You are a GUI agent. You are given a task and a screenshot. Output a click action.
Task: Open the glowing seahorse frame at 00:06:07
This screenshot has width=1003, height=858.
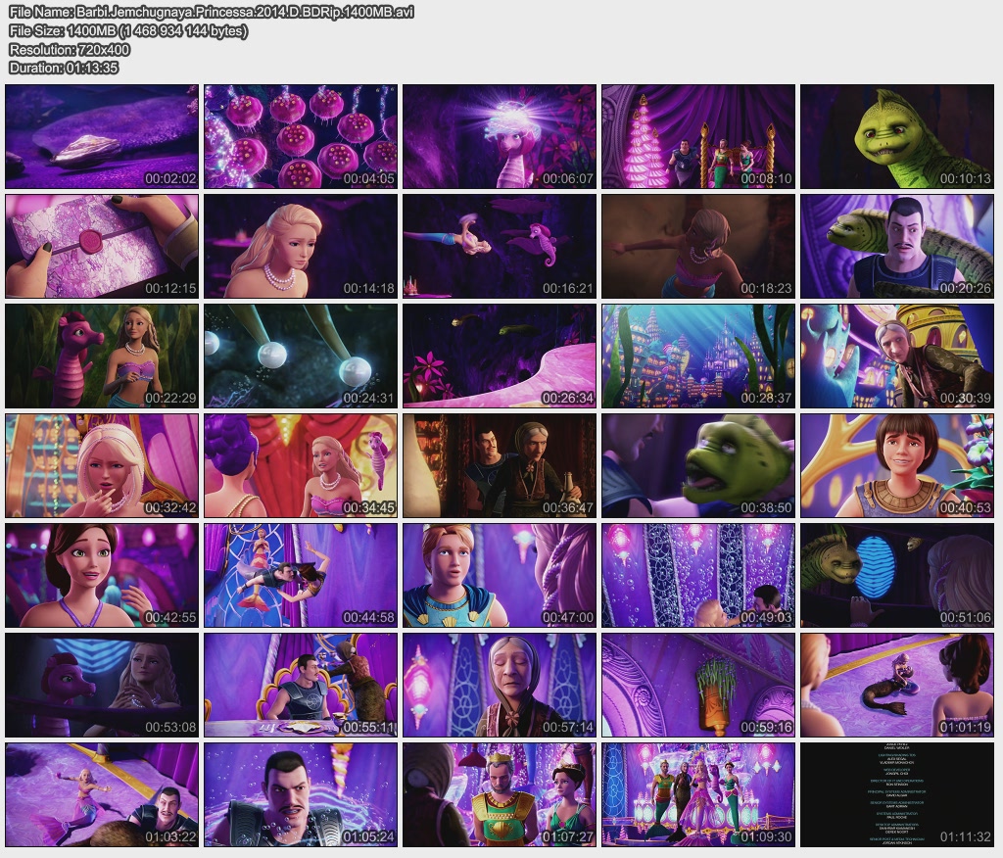point(500,136)
